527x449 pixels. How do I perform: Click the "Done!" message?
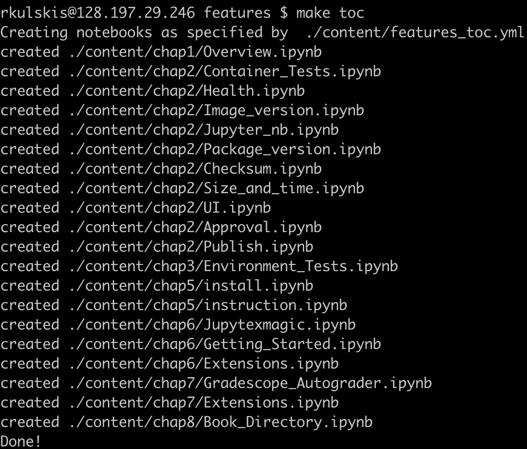click(21, 441)
